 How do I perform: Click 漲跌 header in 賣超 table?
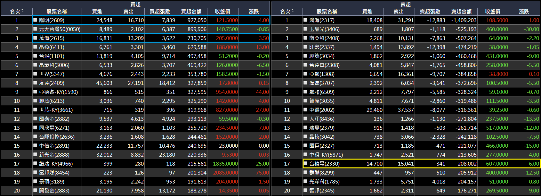[524, 12]
